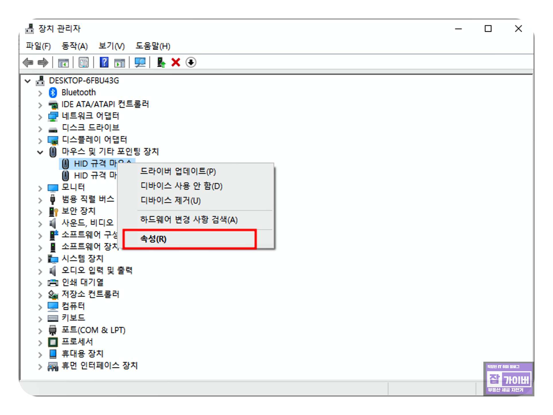Choose 디바이스 제거(U) in the context menu
Screen dimensions: 553x415
click(170, 200)
